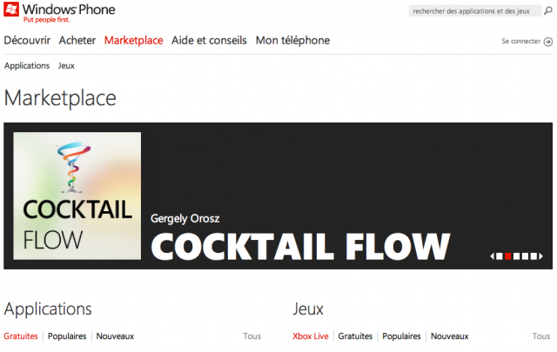Select the Gratuites tab under Jeux
This screenshot has width=557, height=352.
click(355, 336)
